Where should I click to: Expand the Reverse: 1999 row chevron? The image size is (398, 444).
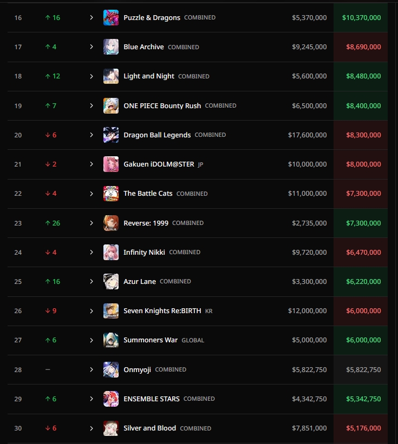pos(92,223)
